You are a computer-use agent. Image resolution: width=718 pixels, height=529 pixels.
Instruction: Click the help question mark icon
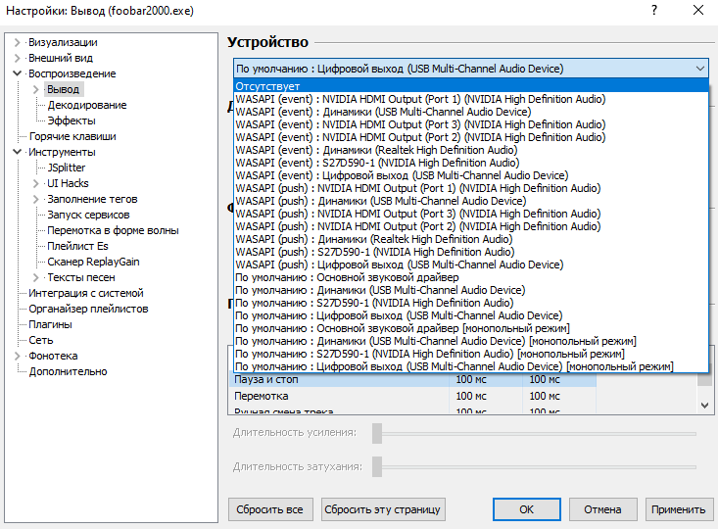(653, 10)
